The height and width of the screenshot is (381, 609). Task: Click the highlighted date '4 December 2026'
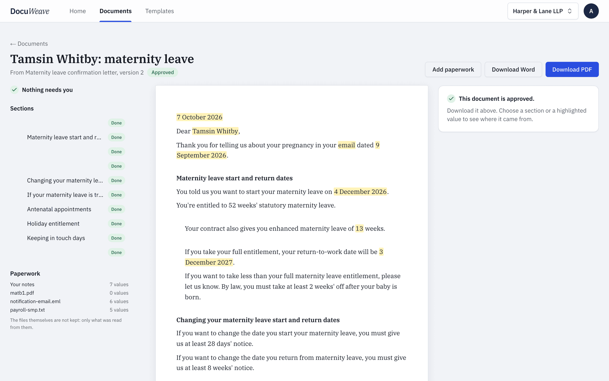point(360,192)
